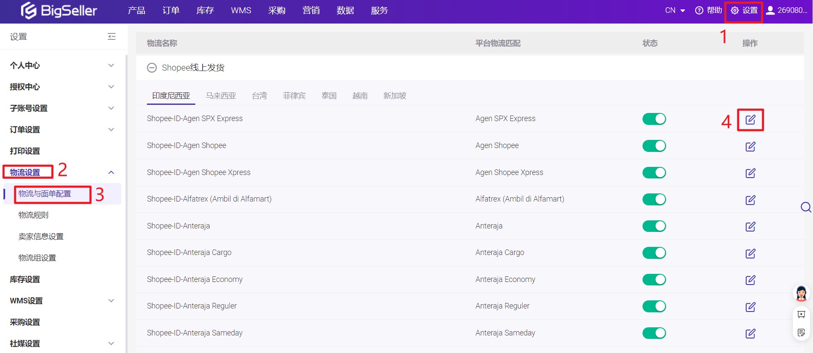Open 卖家信息设置 sidebar item

click(x=41, y=237)
